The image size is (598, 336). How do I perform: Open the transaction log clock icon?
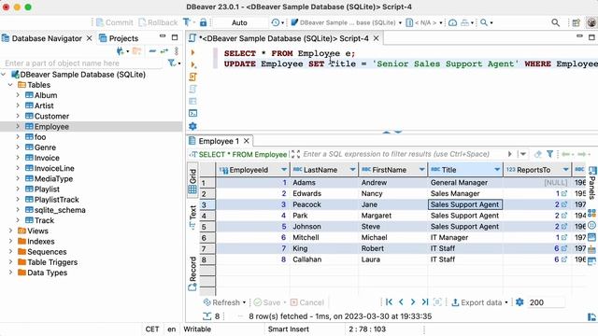pos(276,22)
